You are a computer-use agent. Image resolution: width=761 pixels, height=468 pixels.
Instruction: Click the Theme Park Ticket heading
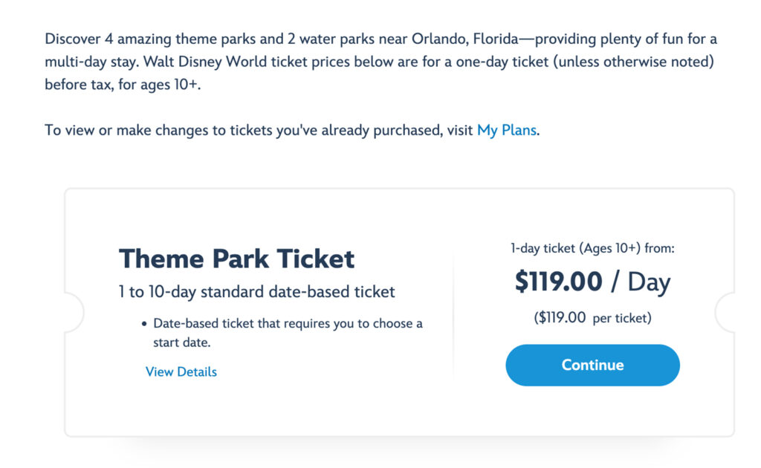pos(236,259)
